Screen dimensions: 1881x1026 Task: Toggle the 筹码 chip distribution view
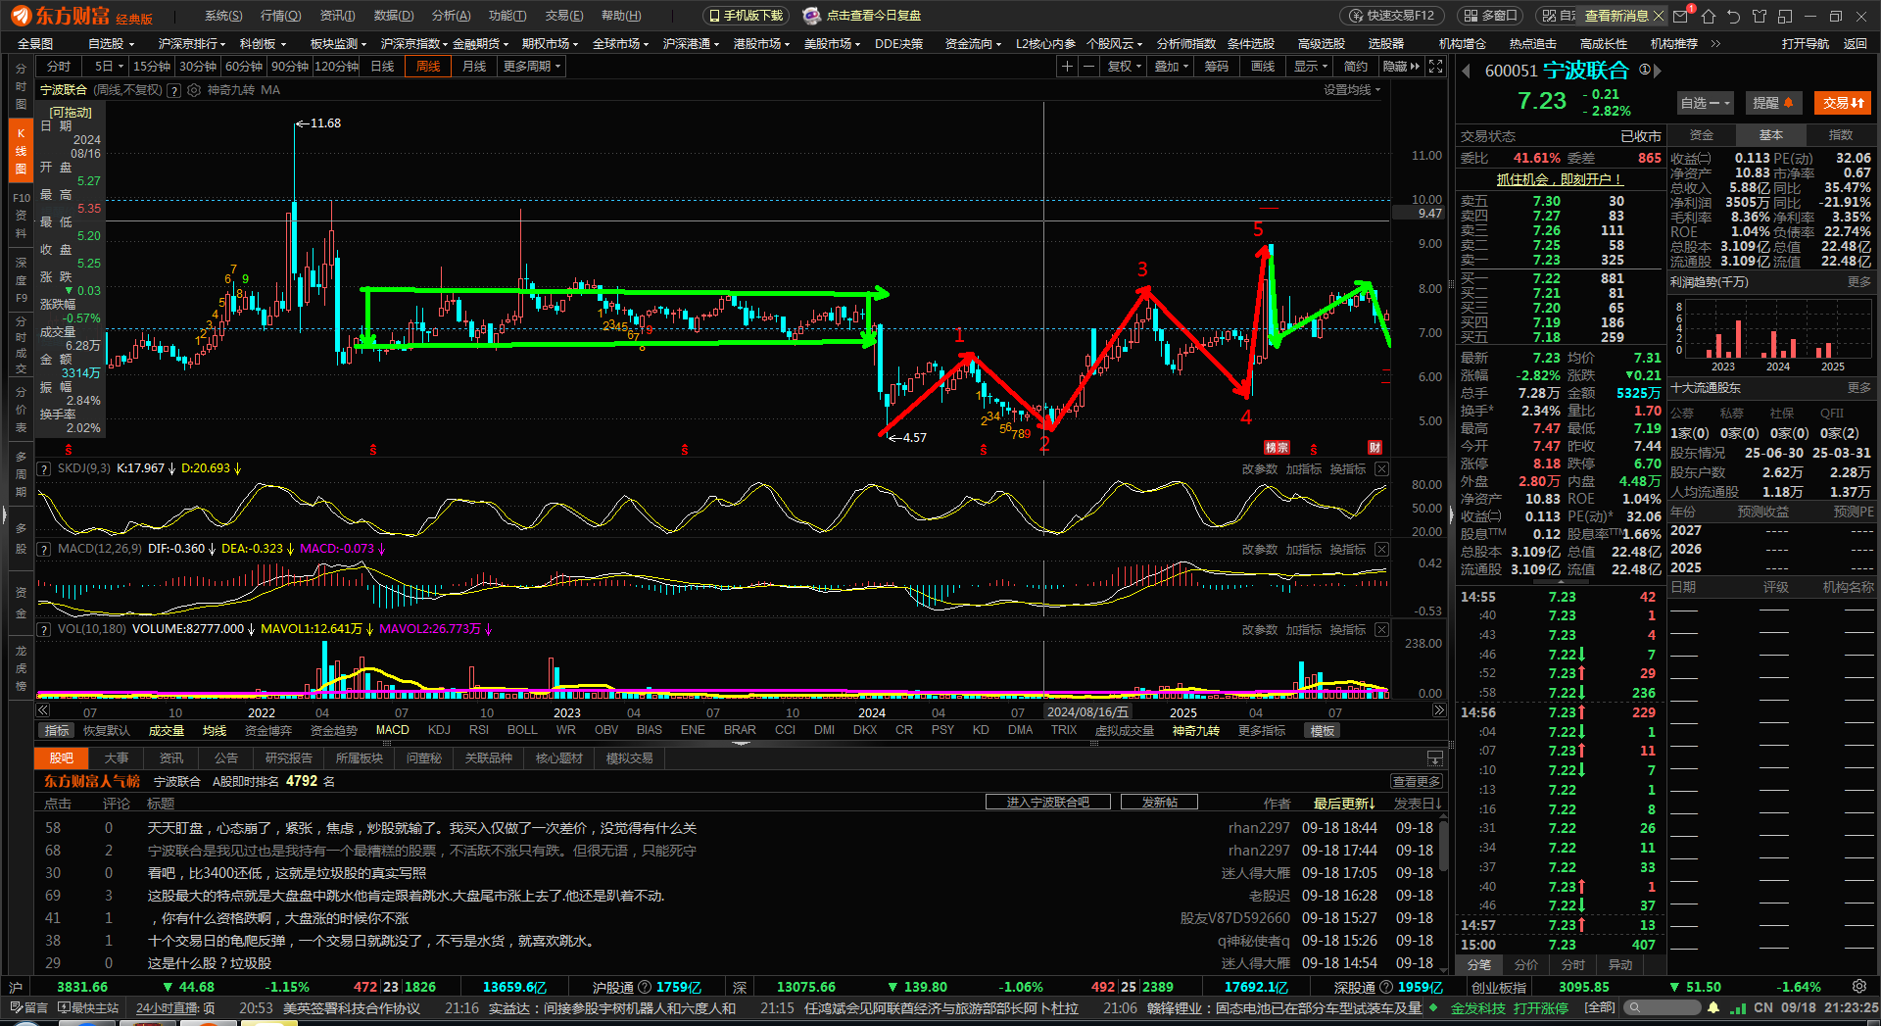pyautogui.click(x=1216, y=67)
